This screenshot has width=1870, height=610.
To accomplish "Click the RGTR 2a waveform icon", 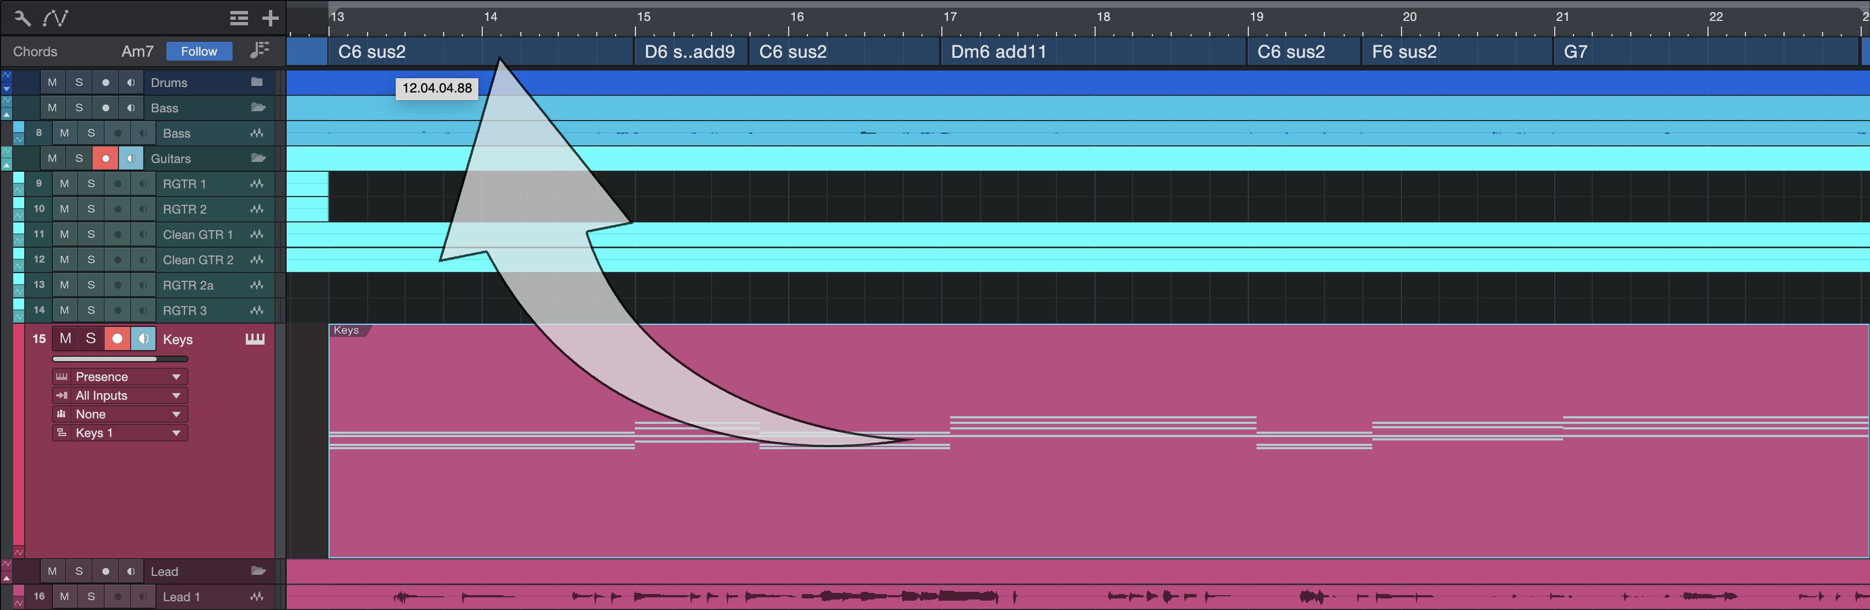I will tap(256, 285).
